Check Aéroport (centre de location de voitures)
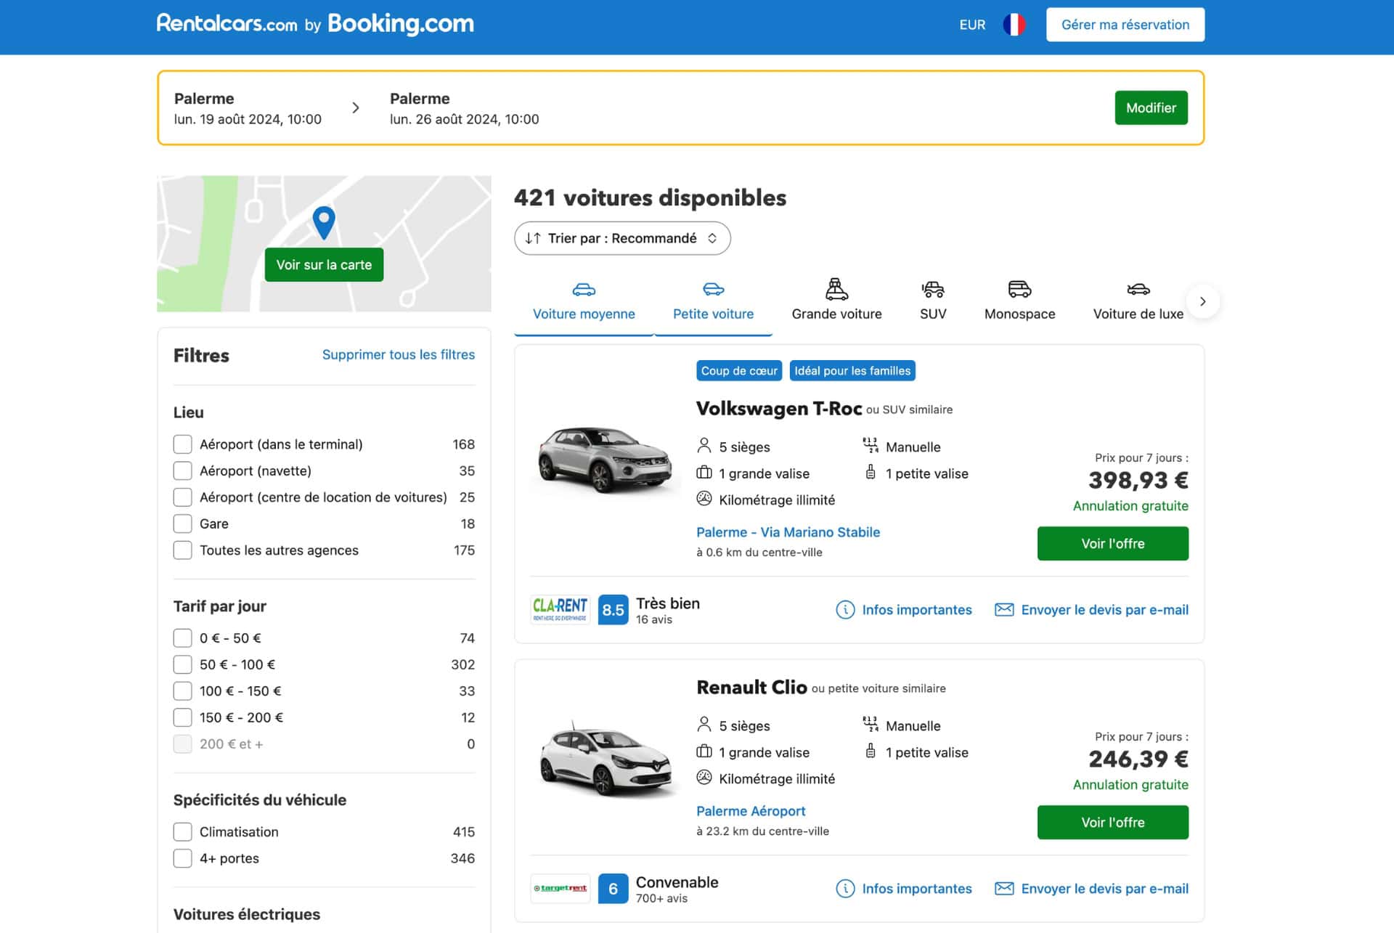 [x=182, y=497]
